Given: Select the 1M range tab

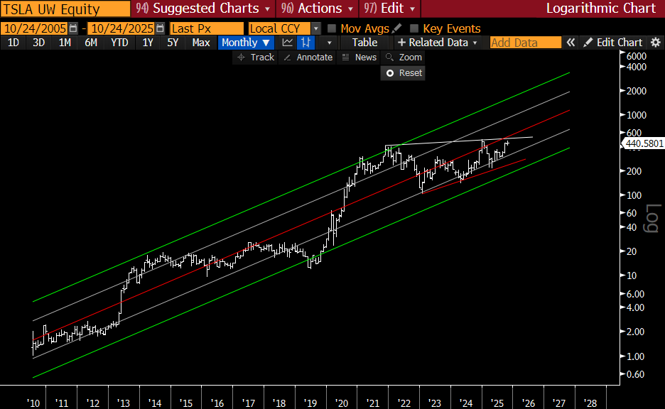Looking at the screenshot, I should [x=65, y=43].
